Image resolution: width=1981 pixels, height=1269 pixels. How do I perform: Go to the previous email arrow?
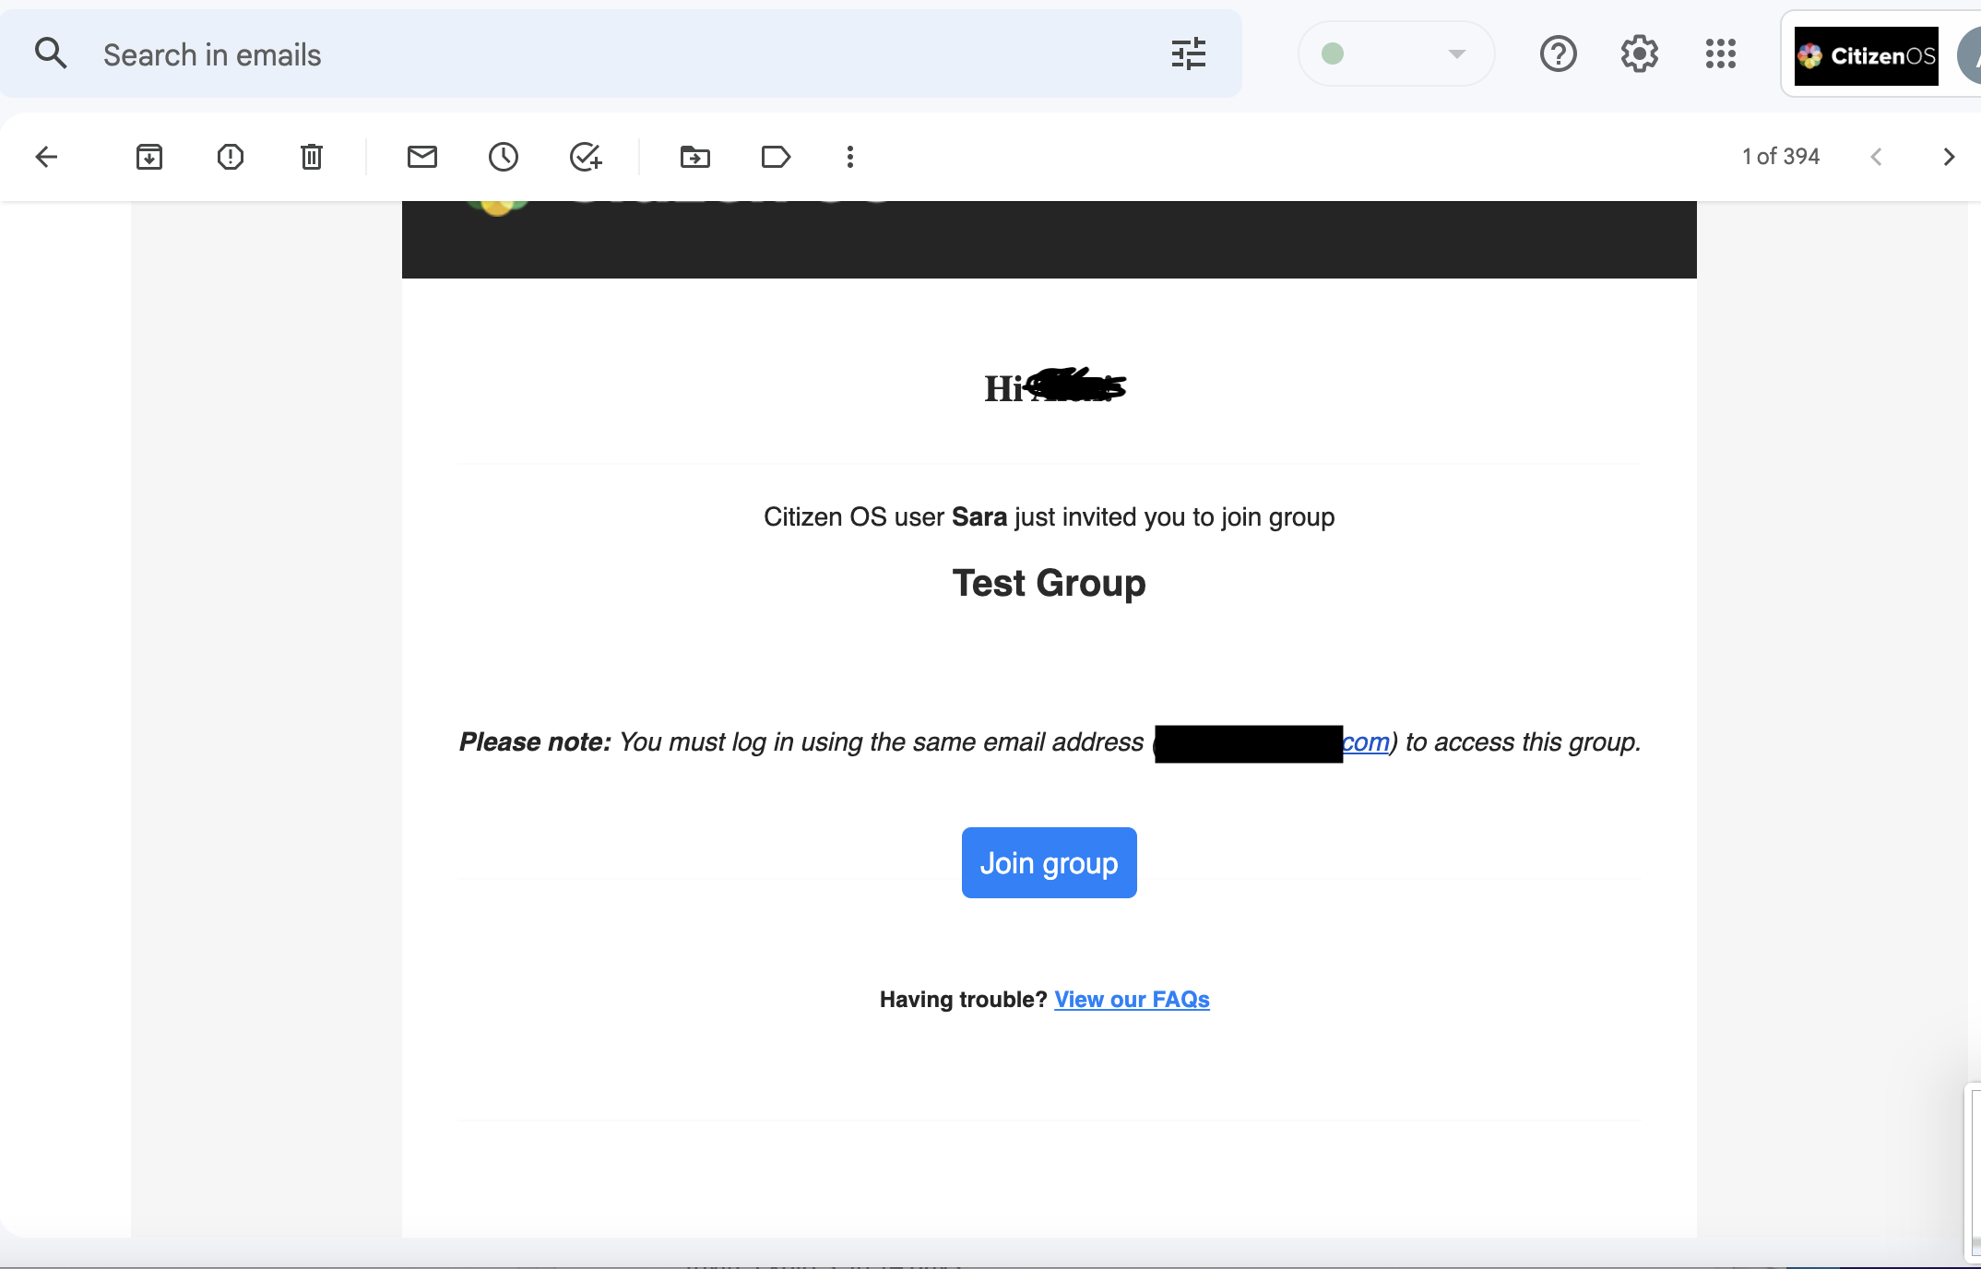1876,157
